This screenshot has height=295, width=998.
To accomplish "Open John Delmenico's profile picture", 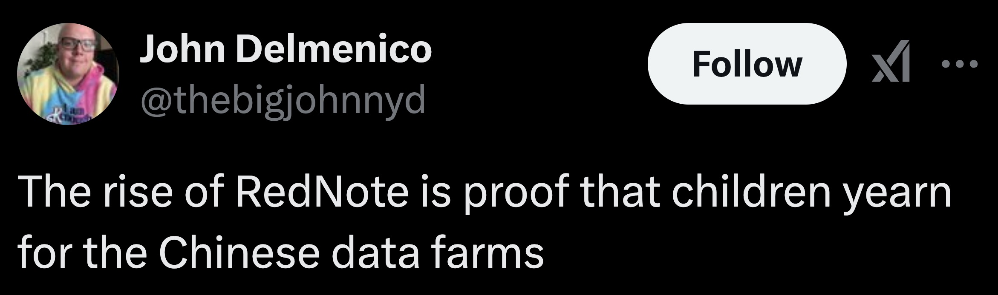I will pyautogui.click(x=68, y=74).
